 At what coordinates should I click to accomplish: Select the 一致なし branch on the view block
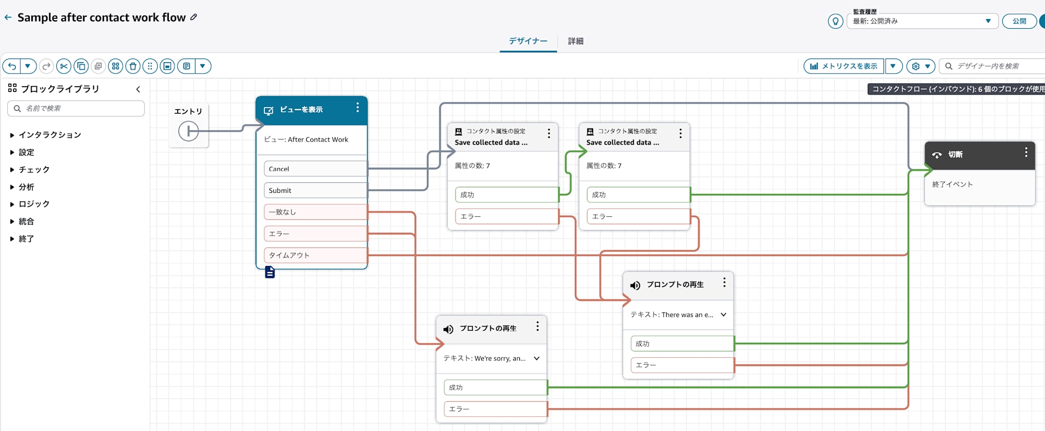(x=316, y=212)
